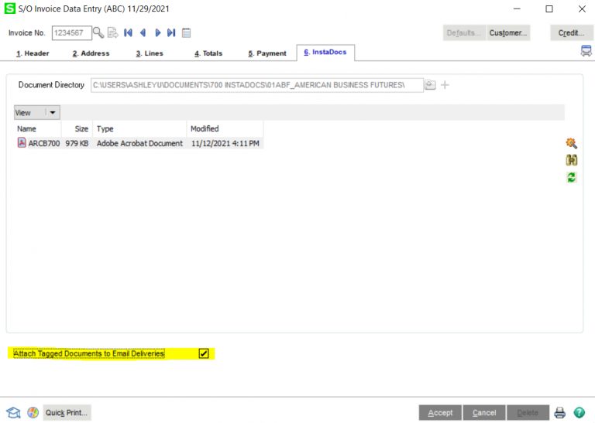Switch to the Payment tab
Screen dimensions: 595x423
(267, 53)
